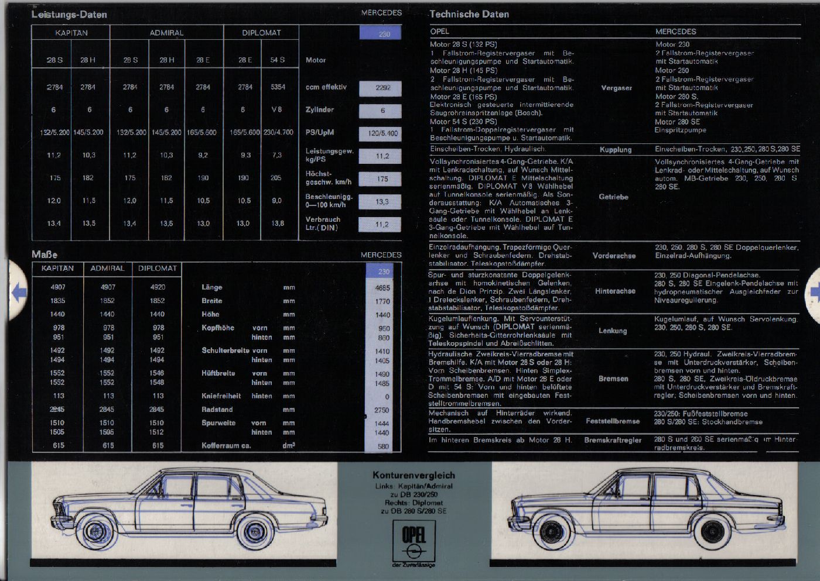Click the 'Länge' dimension label
Screen dimensions: 820x581
[212, 287]
